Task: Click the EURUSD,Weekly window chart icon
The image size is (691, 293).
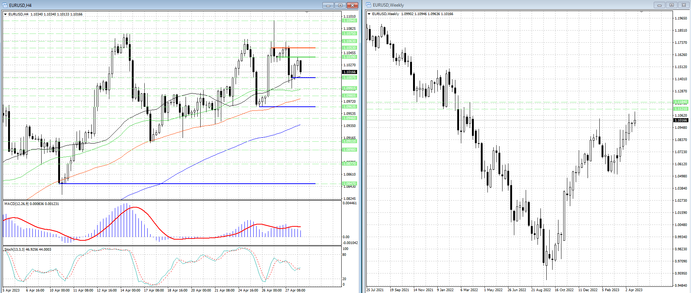Action: click(x=369, y=5)
